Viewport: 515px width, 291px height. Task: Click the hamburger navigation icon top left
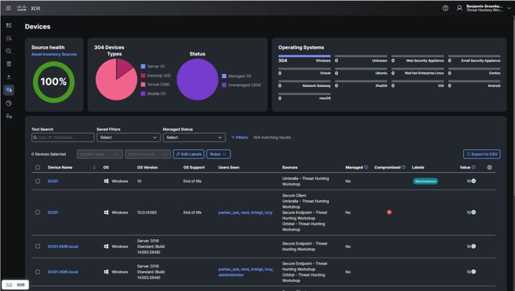tap(8, 7)
